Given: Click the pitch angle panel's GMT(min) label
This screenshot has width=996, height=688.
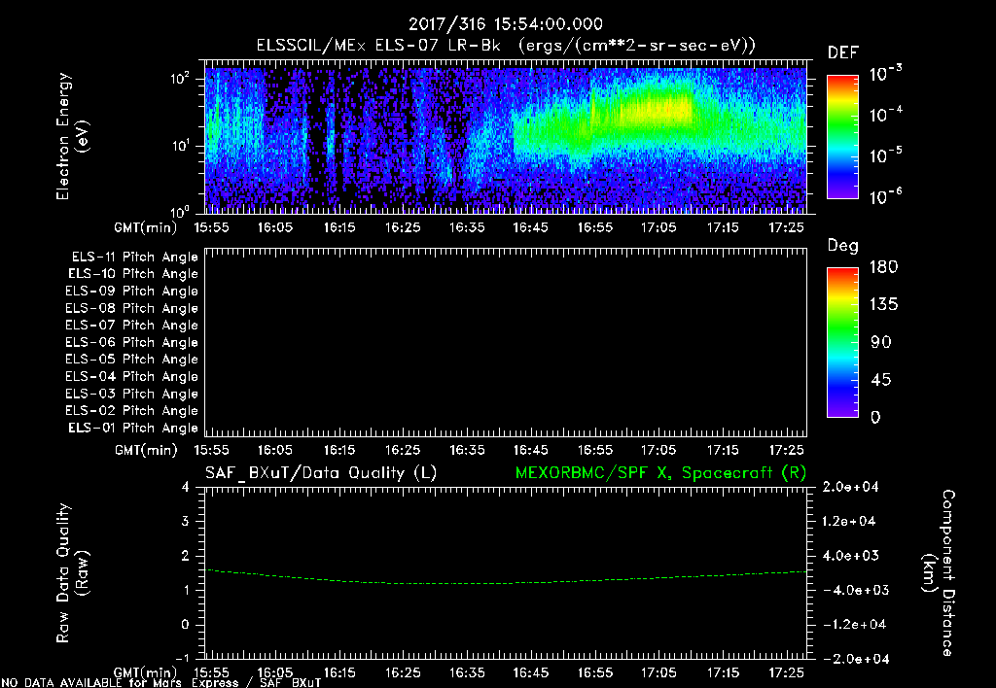Looking at the screenshot, I should (146, 451).
